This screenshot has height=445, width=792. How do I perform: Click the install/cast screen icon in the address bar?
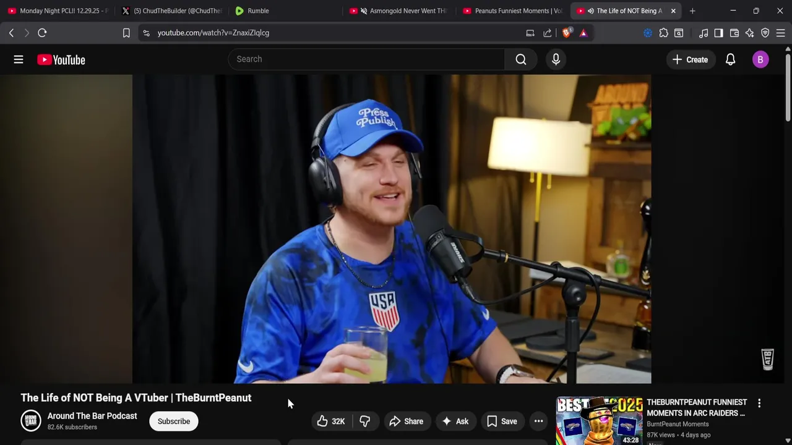point(530,33)
